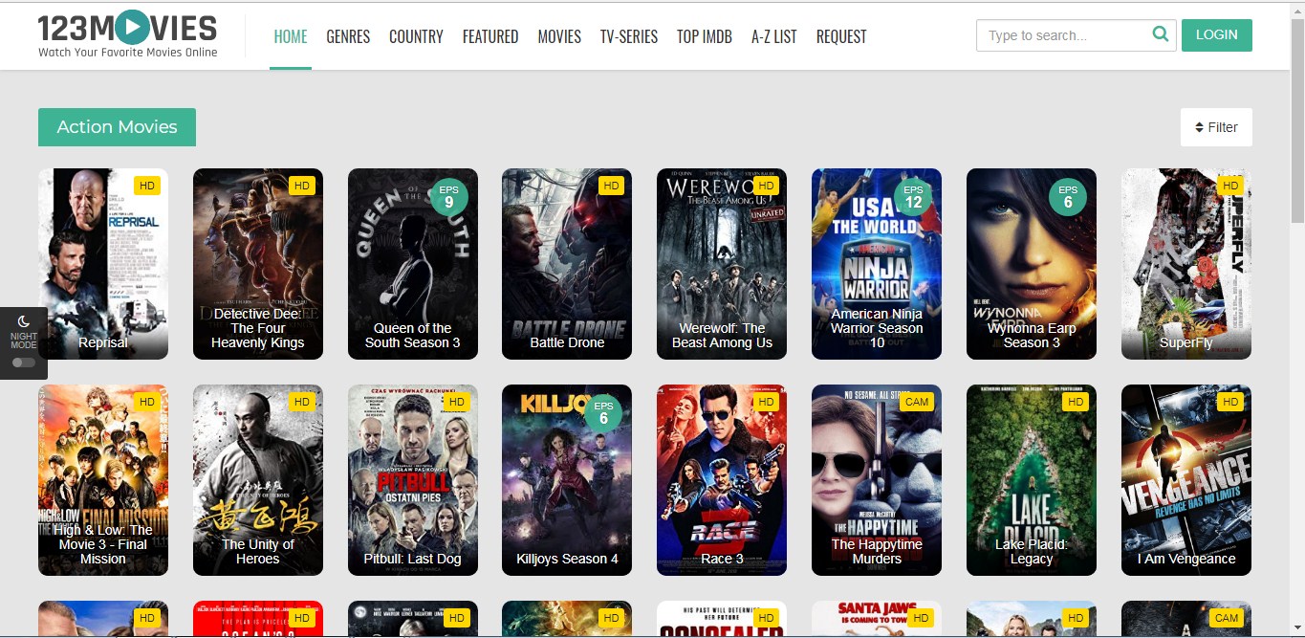Open the Reprisal movie poster
This screenshot has height=638, width=1305.
tap(103, 264)
